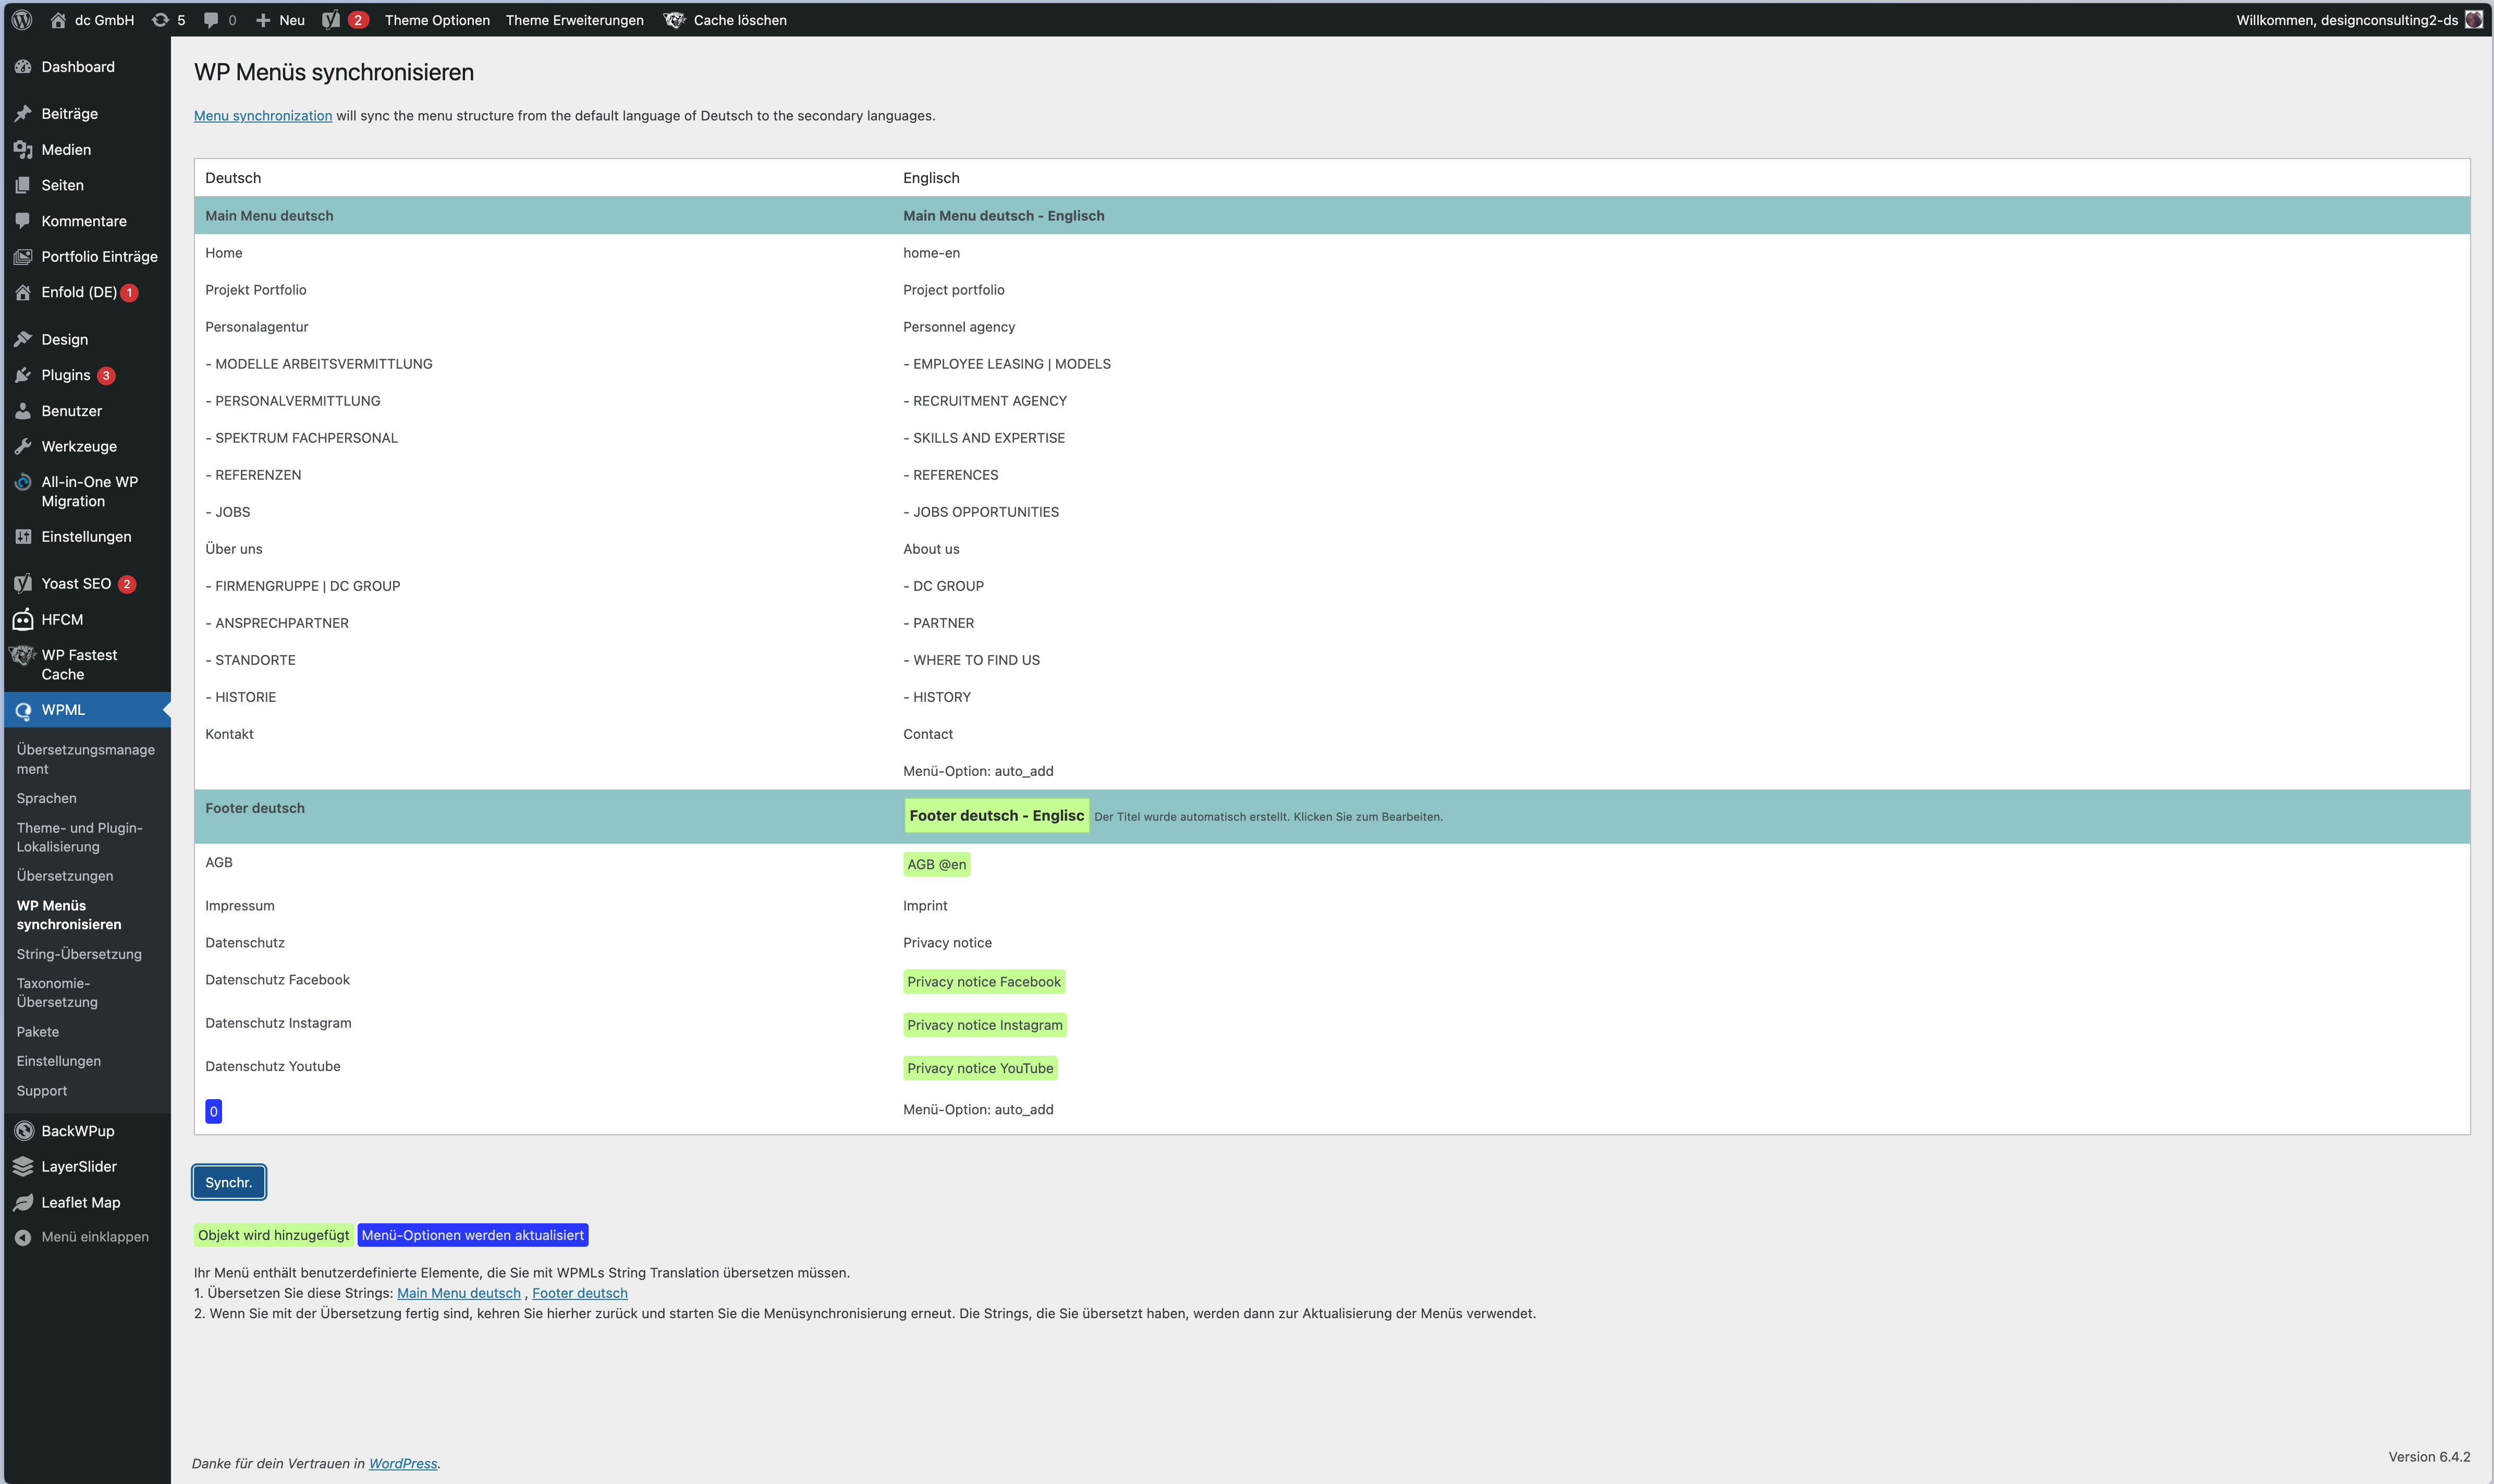
Task: Click the Werkzeuge wrench icon
Action: [x=23, y=447]
